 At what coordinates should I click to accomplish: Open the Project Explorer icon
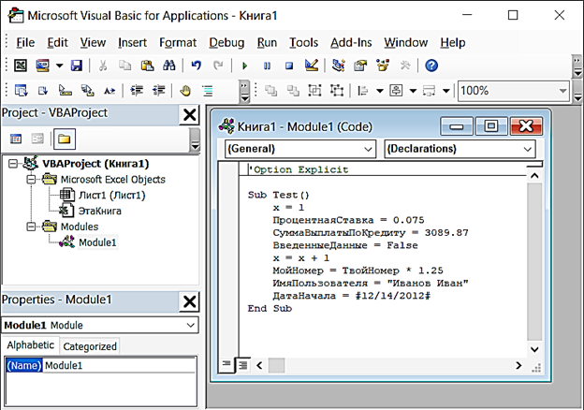point(338,66)
